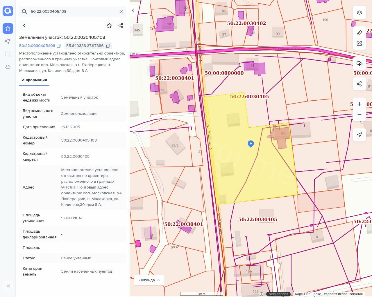
Task: Locate me with the navigation arrow button
Action: pyautogui.click(x=360, y=135)
